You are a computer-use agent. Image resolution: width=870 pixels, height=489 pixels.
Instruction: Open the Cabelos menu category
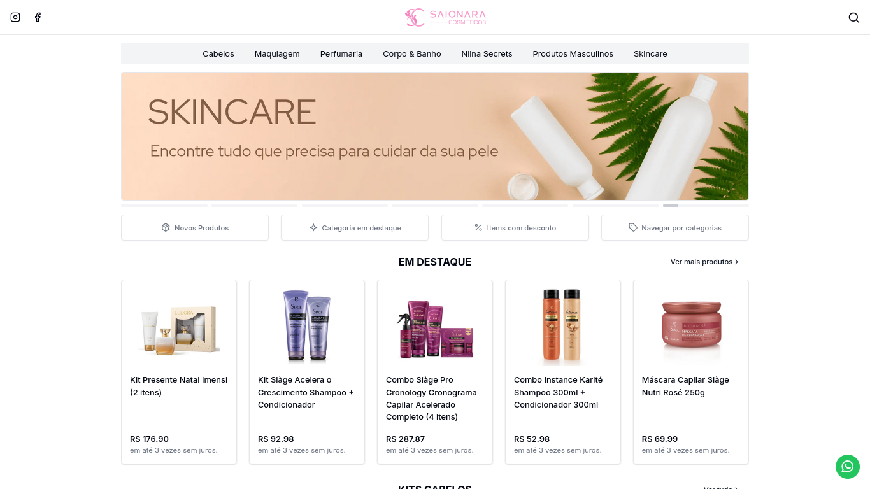pos(218,53)
